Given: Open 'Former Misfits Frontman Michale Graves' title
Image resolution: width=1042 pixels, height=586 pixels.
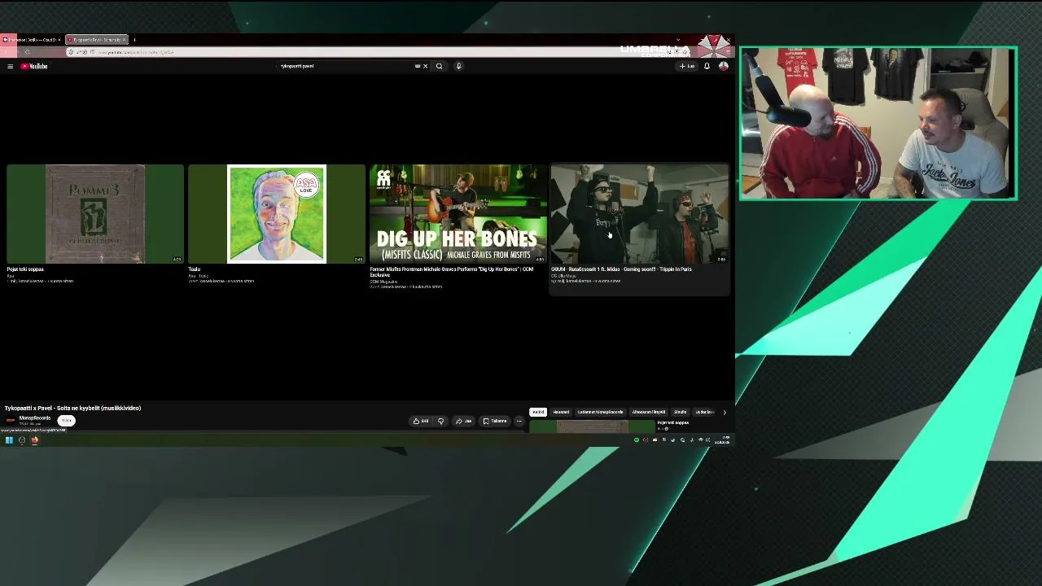Looking at the screenshot, I should pos(452,272).
